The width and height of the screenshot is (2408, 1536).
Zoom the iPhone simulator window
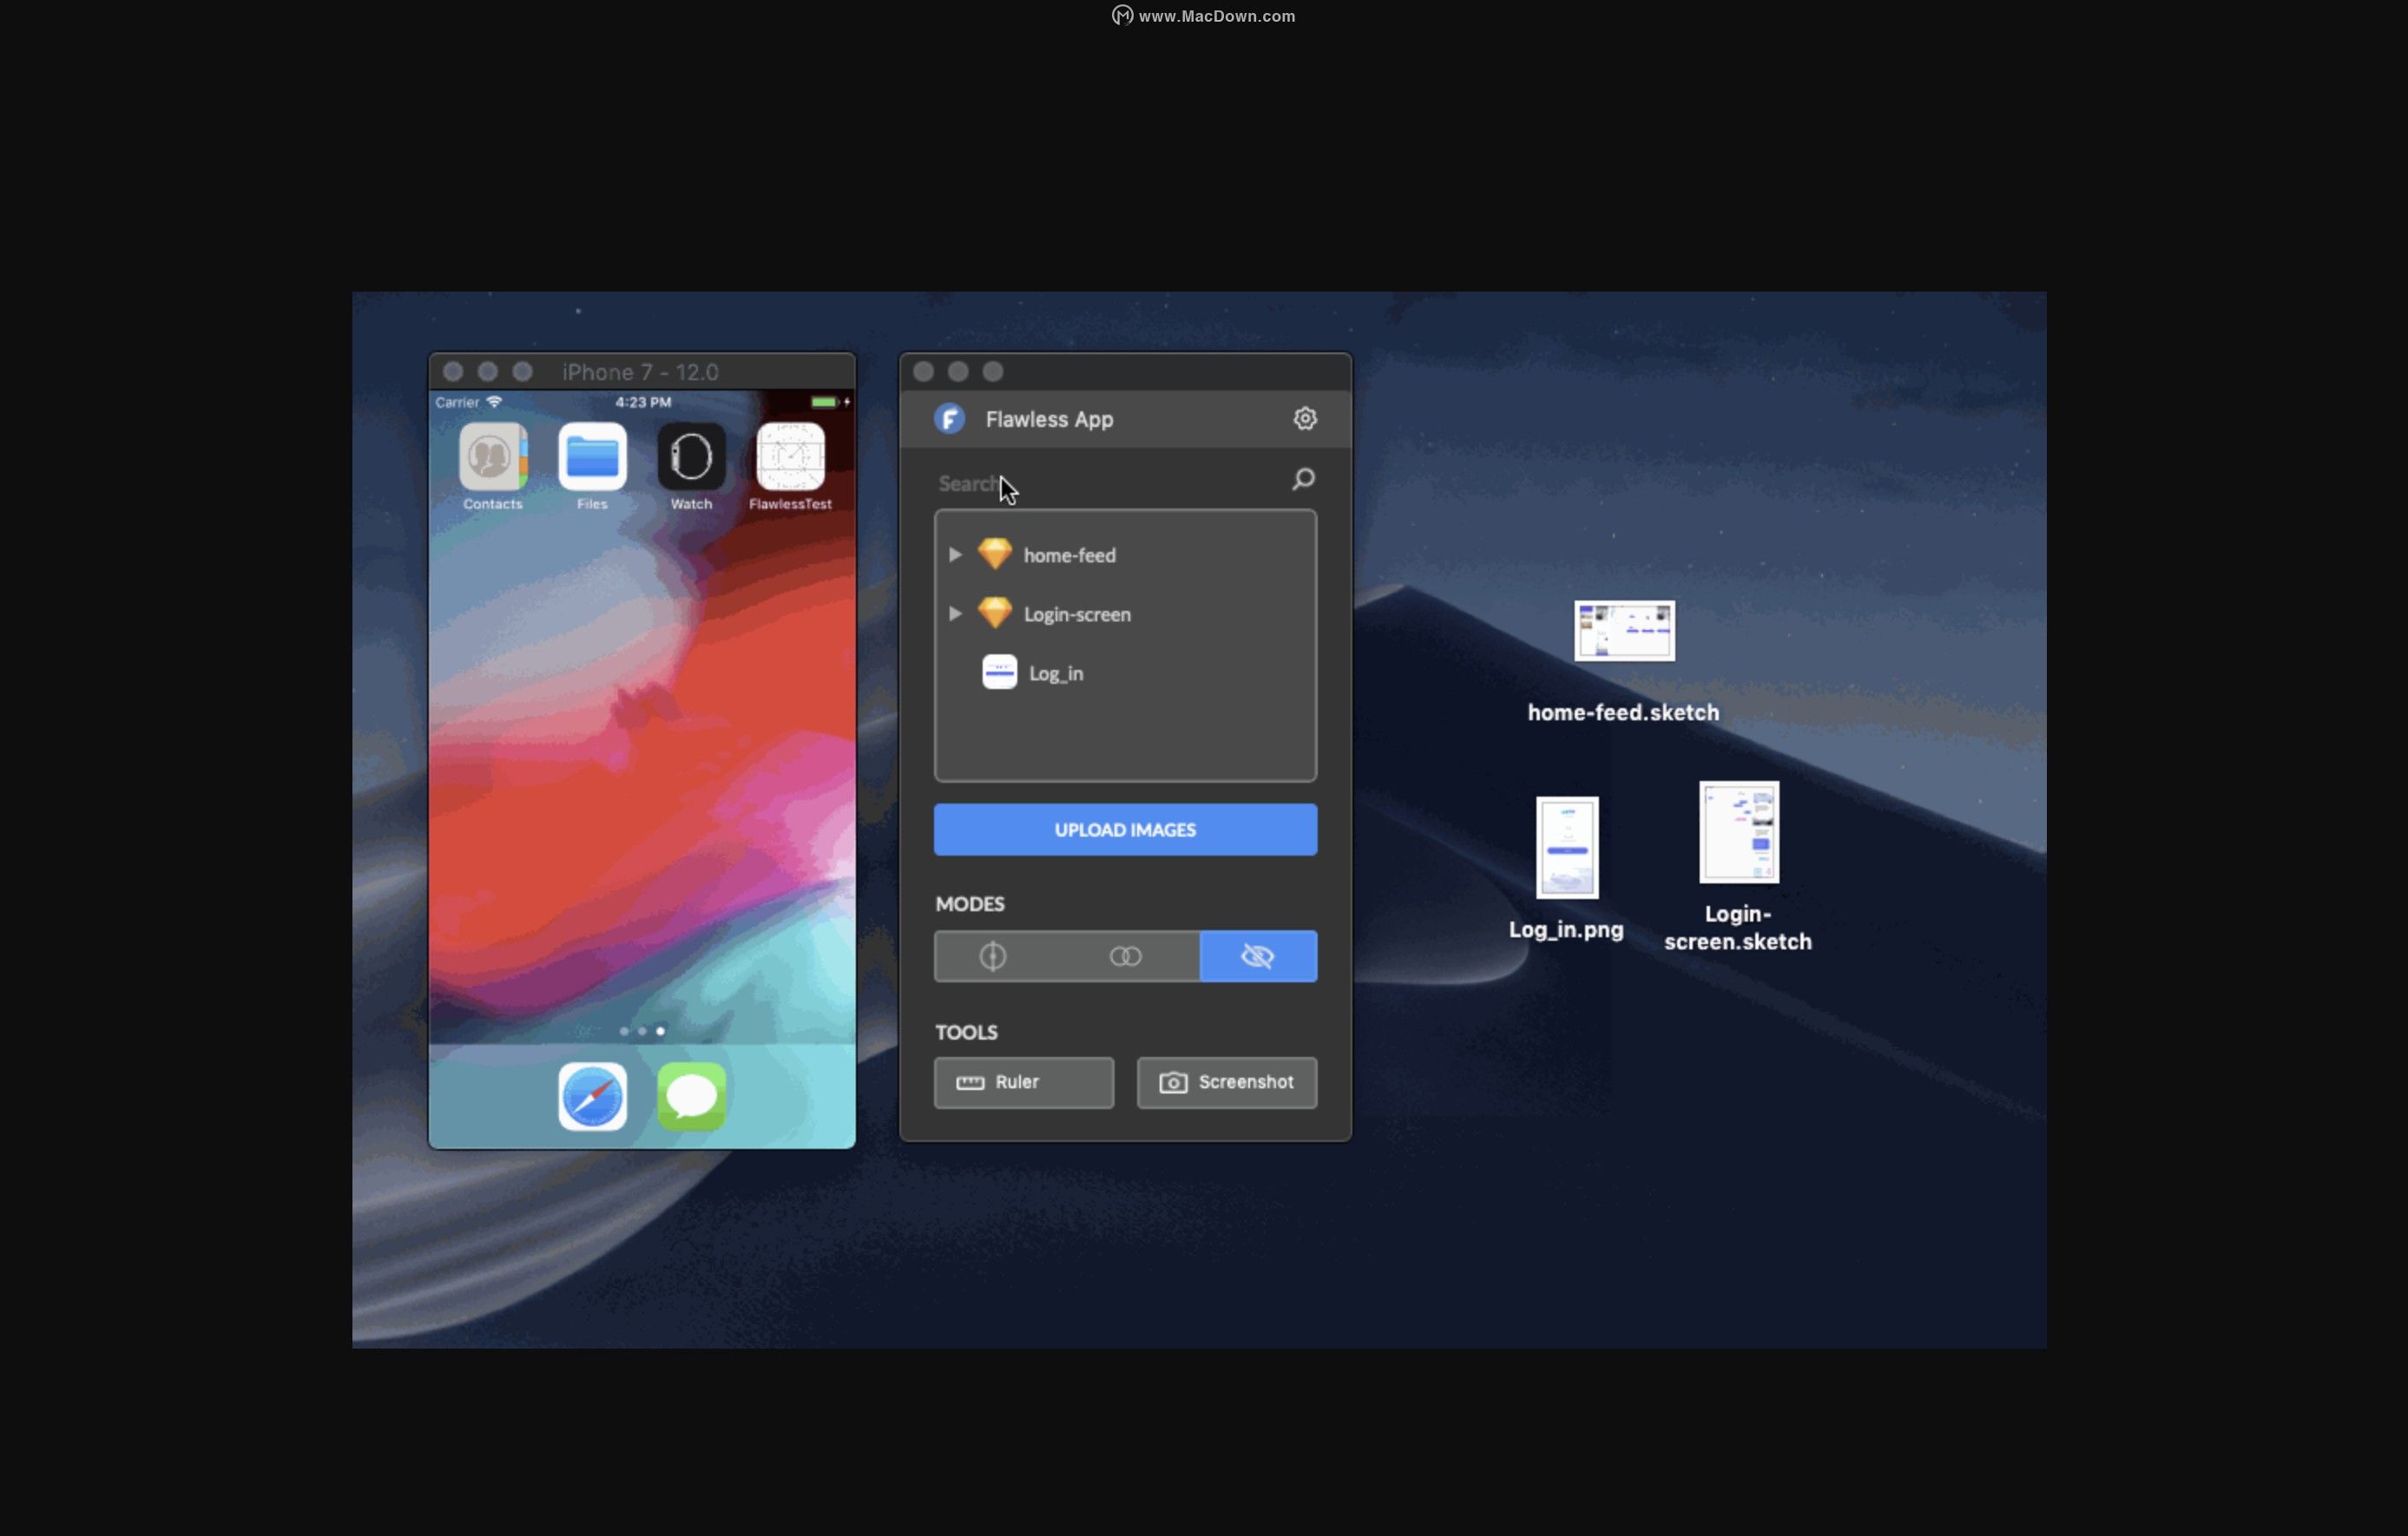[522, 372]
